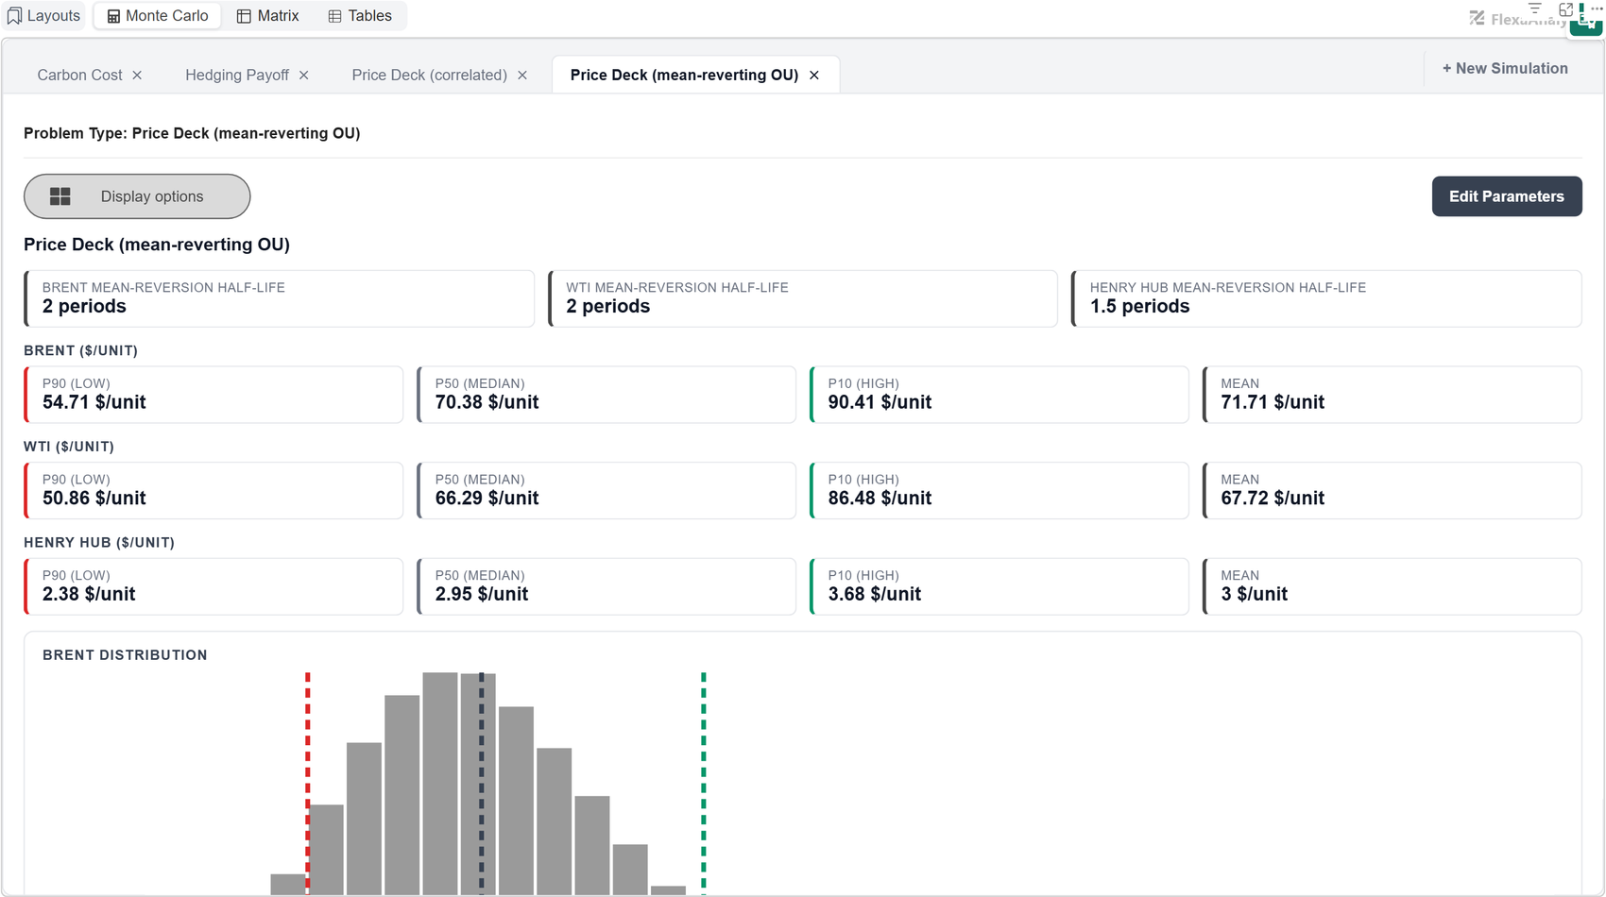Click the focus mode expand icon
The height and width of the screenshot is (897, 1606).
tap(1565, 8)
